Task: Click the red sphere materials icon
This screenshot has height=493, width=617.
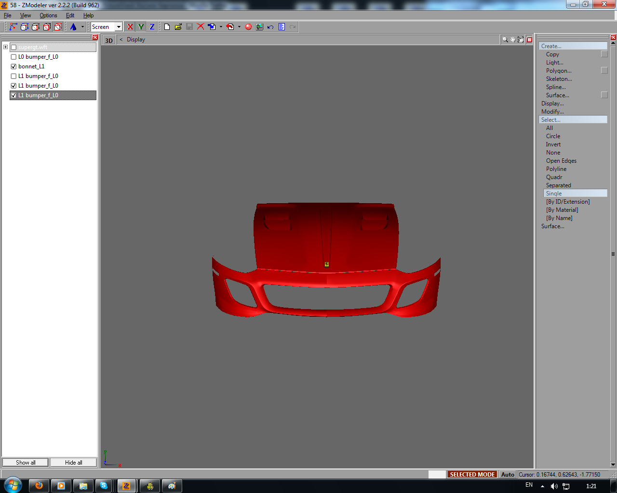Action: point(248,27)
